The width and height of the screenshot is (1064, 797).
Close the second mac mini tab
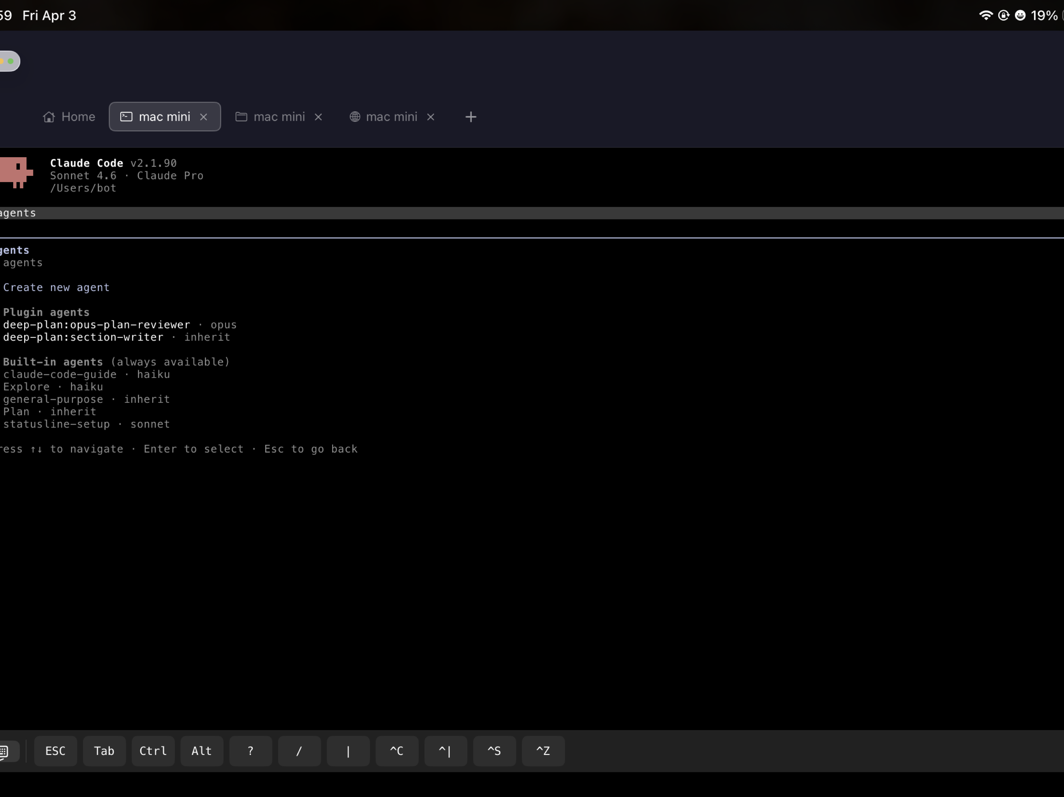click(x=318, y=116)
